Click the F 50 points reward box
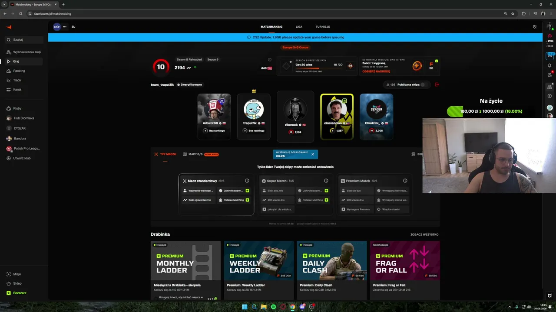556x312 pixels. (431, 66)
